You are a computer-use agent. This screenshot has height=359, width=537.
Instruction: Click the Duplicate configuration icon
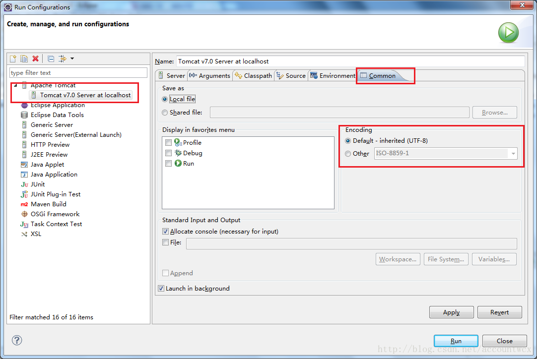pyautogui.click(x=24, y=59)
